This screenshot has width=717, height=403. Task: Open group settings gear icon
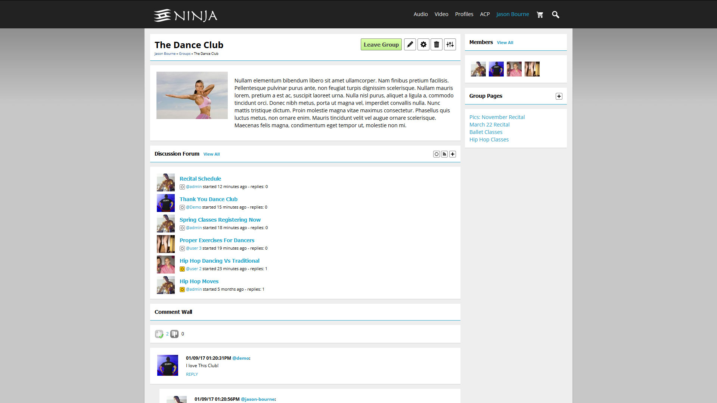(423, 44)
